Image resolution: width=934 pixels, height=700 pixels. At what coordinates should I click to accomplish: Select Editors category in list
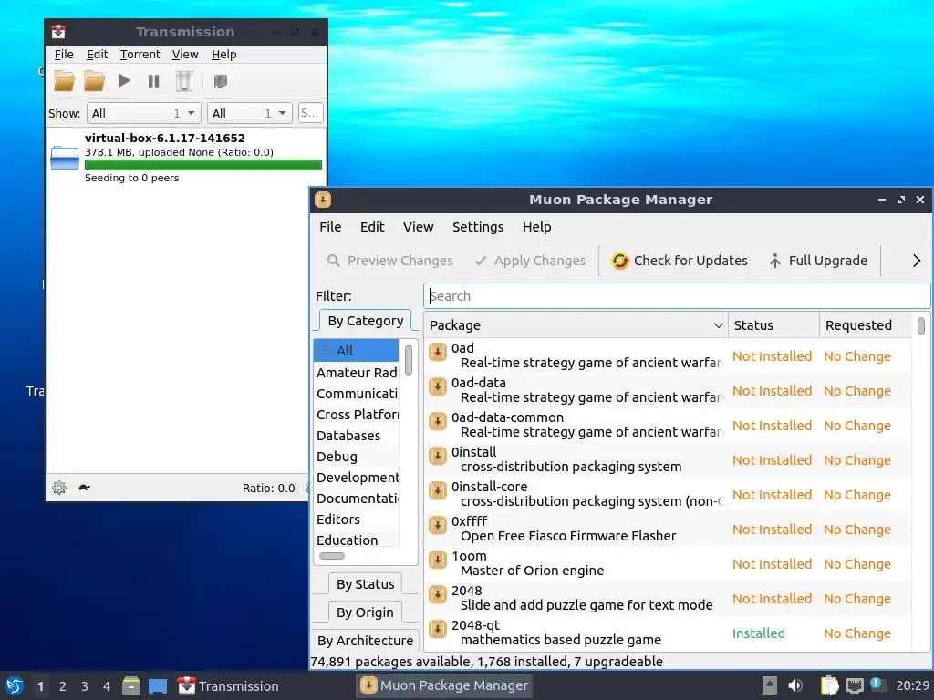[357, 519]
